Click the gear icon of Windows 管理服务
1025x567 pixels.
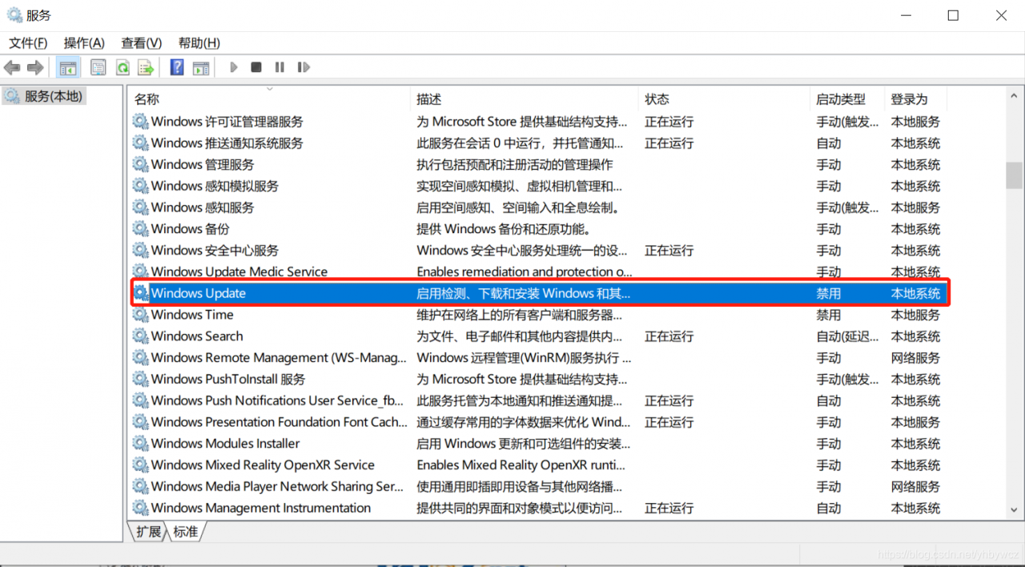click(140, 165)
